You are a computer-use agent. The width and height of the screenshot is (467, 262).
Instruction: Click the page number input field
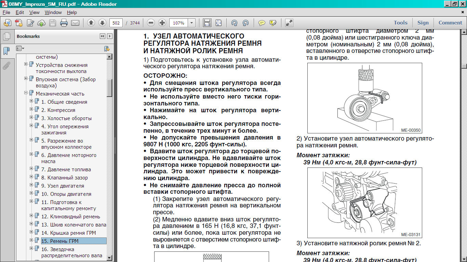pos(116,23)
